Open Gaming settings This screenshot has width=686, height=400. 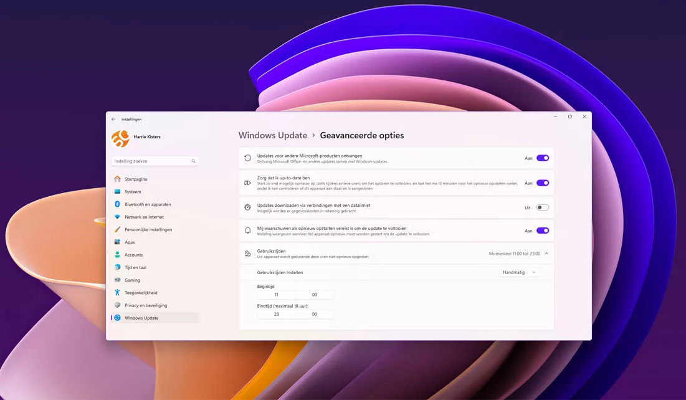click(155, 280)
